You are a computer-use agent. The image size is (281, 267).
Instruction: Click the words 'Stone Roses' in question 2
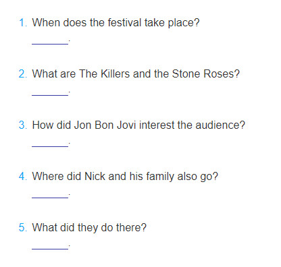pos(206,73)
